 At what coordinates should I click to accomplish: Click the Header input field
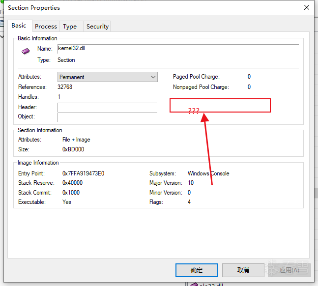[x=107, y=107]
